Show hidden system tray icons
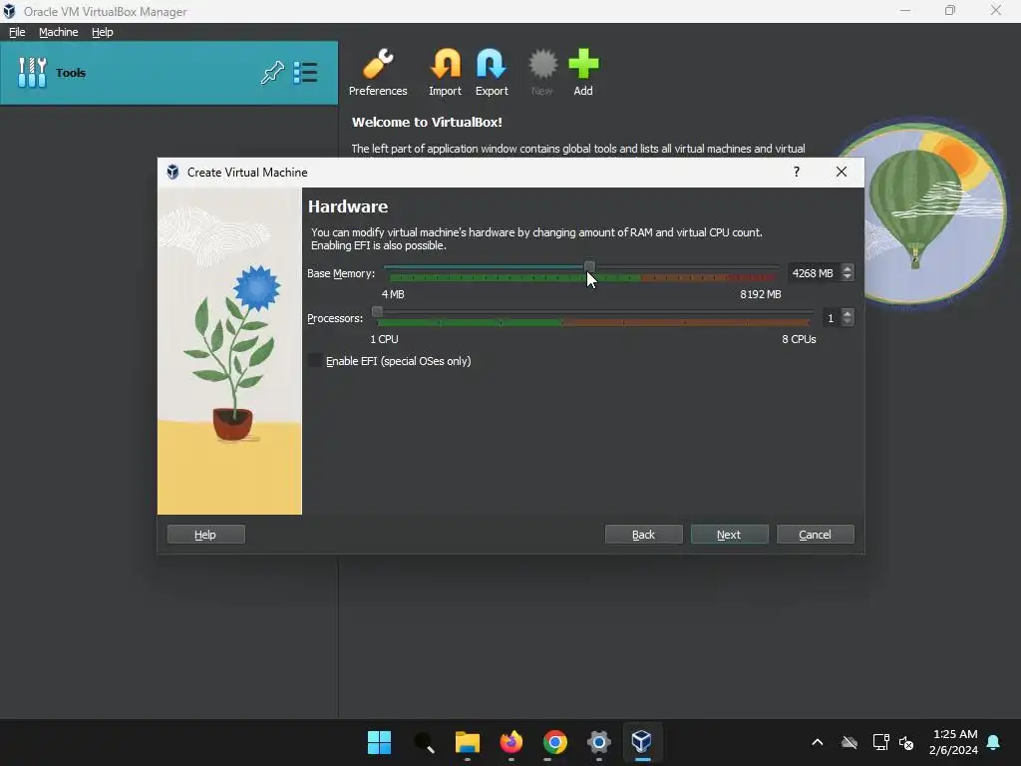Viewport: 1021px width, 766px height. (x=818, y=742)
